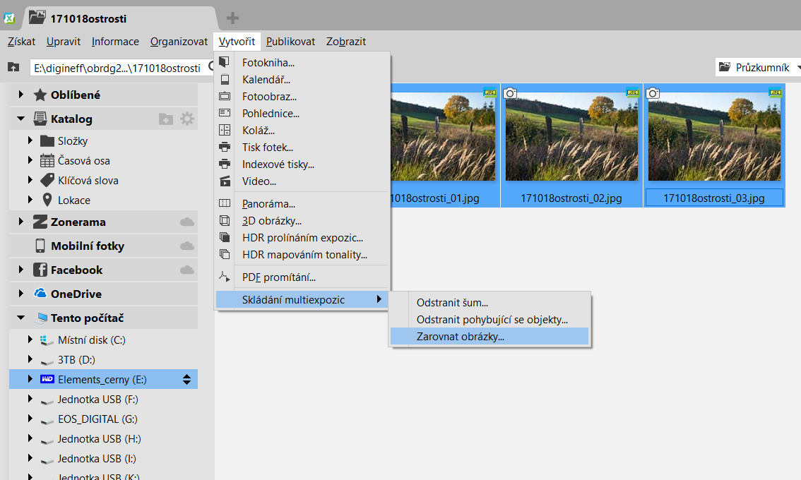Choose Zarovnat obrázky submenu item

[x=490, y=337]
